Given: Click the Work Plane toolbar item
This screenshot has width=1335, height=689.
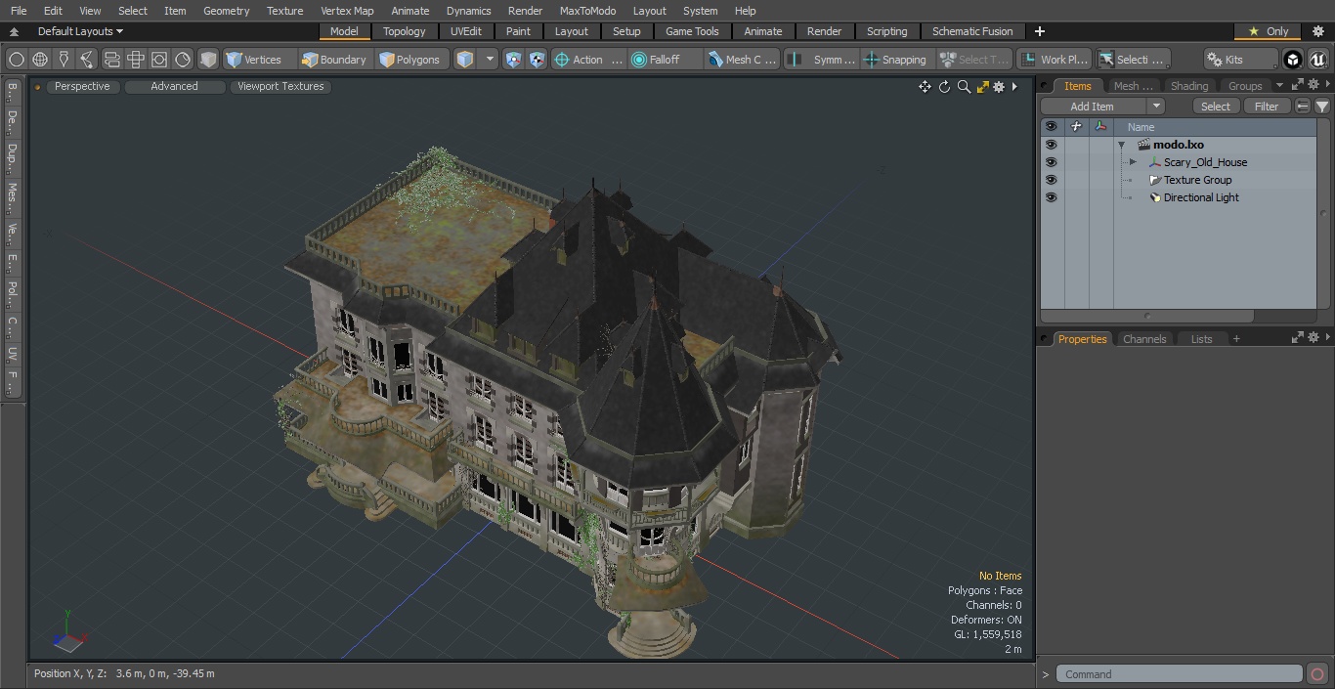Looking at the screenshot, I should [x=1054, y=60].
